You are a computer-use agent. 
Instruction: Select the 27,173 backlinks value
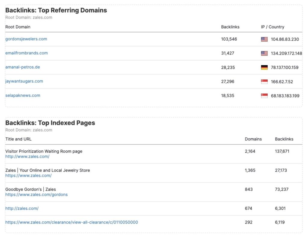coord(281,170)
